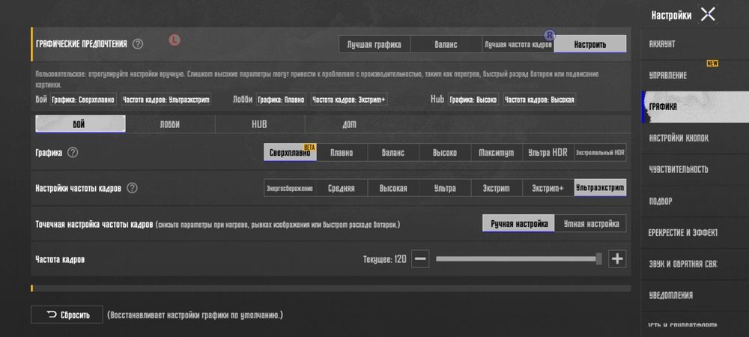This screenshot has width=749, height=337.
Task: Open Графика settings section
Action: [x=694, y=107]
